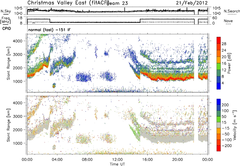Viewport: 240px width, 166px height.
Task: Click the frequency axis '18' tick
Action: pyautogui.click(x=20, y=18)
